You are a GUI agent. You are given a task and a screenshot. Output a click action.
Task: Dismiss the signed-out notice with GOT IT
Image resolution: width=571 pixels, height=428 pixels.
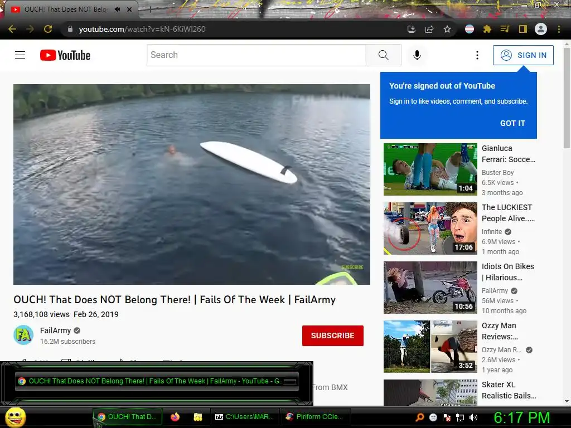coord(513,123)
